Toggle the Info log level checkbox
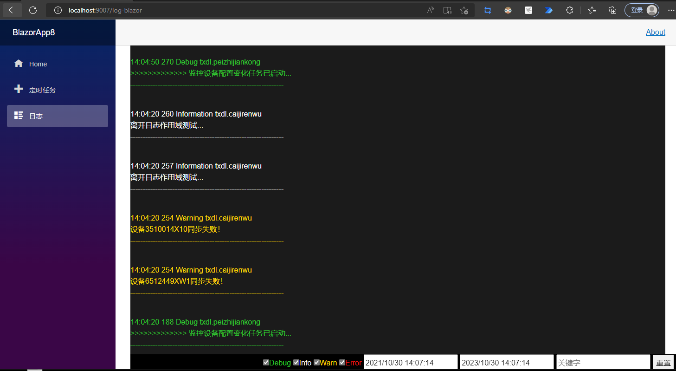The image size is (676, 371). point(296,363)
